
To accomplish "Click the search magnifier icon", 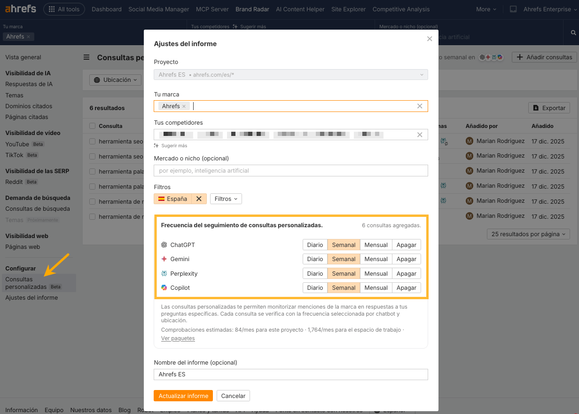I will (x=573, y=32).
